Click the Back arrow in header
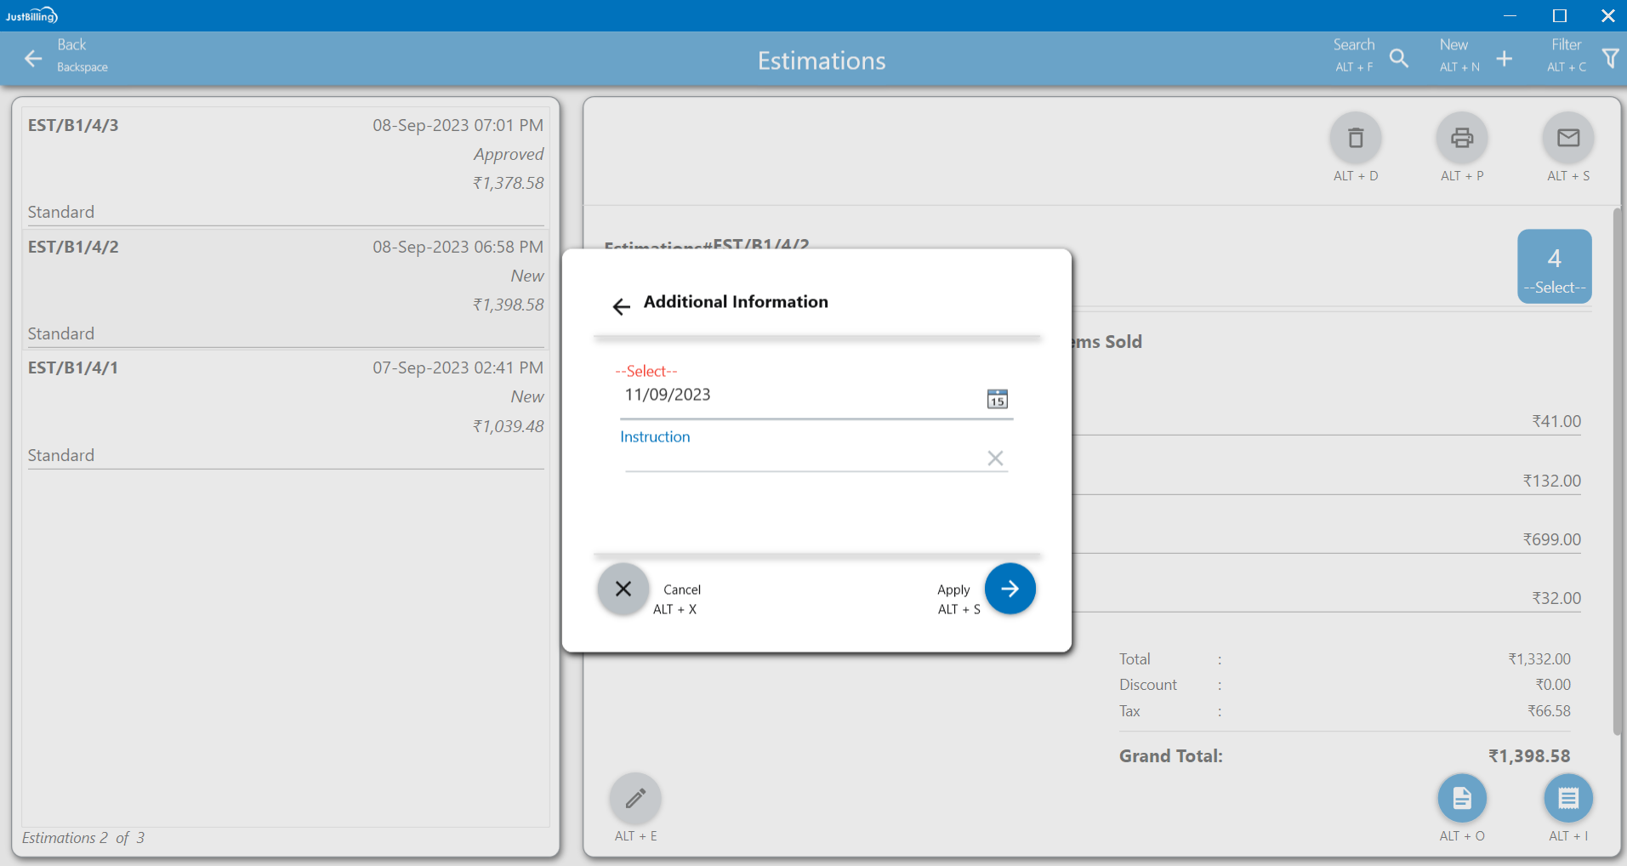Screen dimensions: 1627x866 [x=33, y=59]
